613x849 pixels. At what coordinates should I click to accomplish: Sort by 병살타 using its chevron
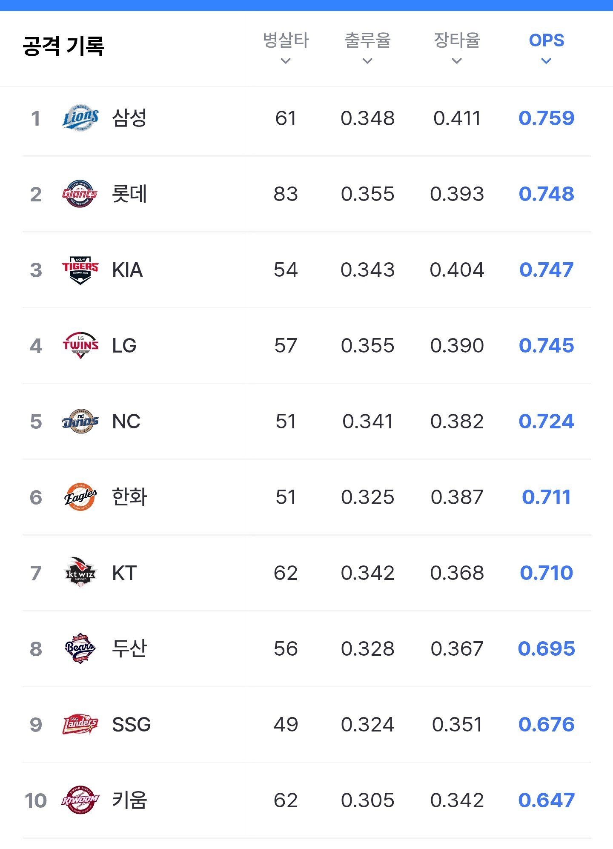[x=286, y=61]
